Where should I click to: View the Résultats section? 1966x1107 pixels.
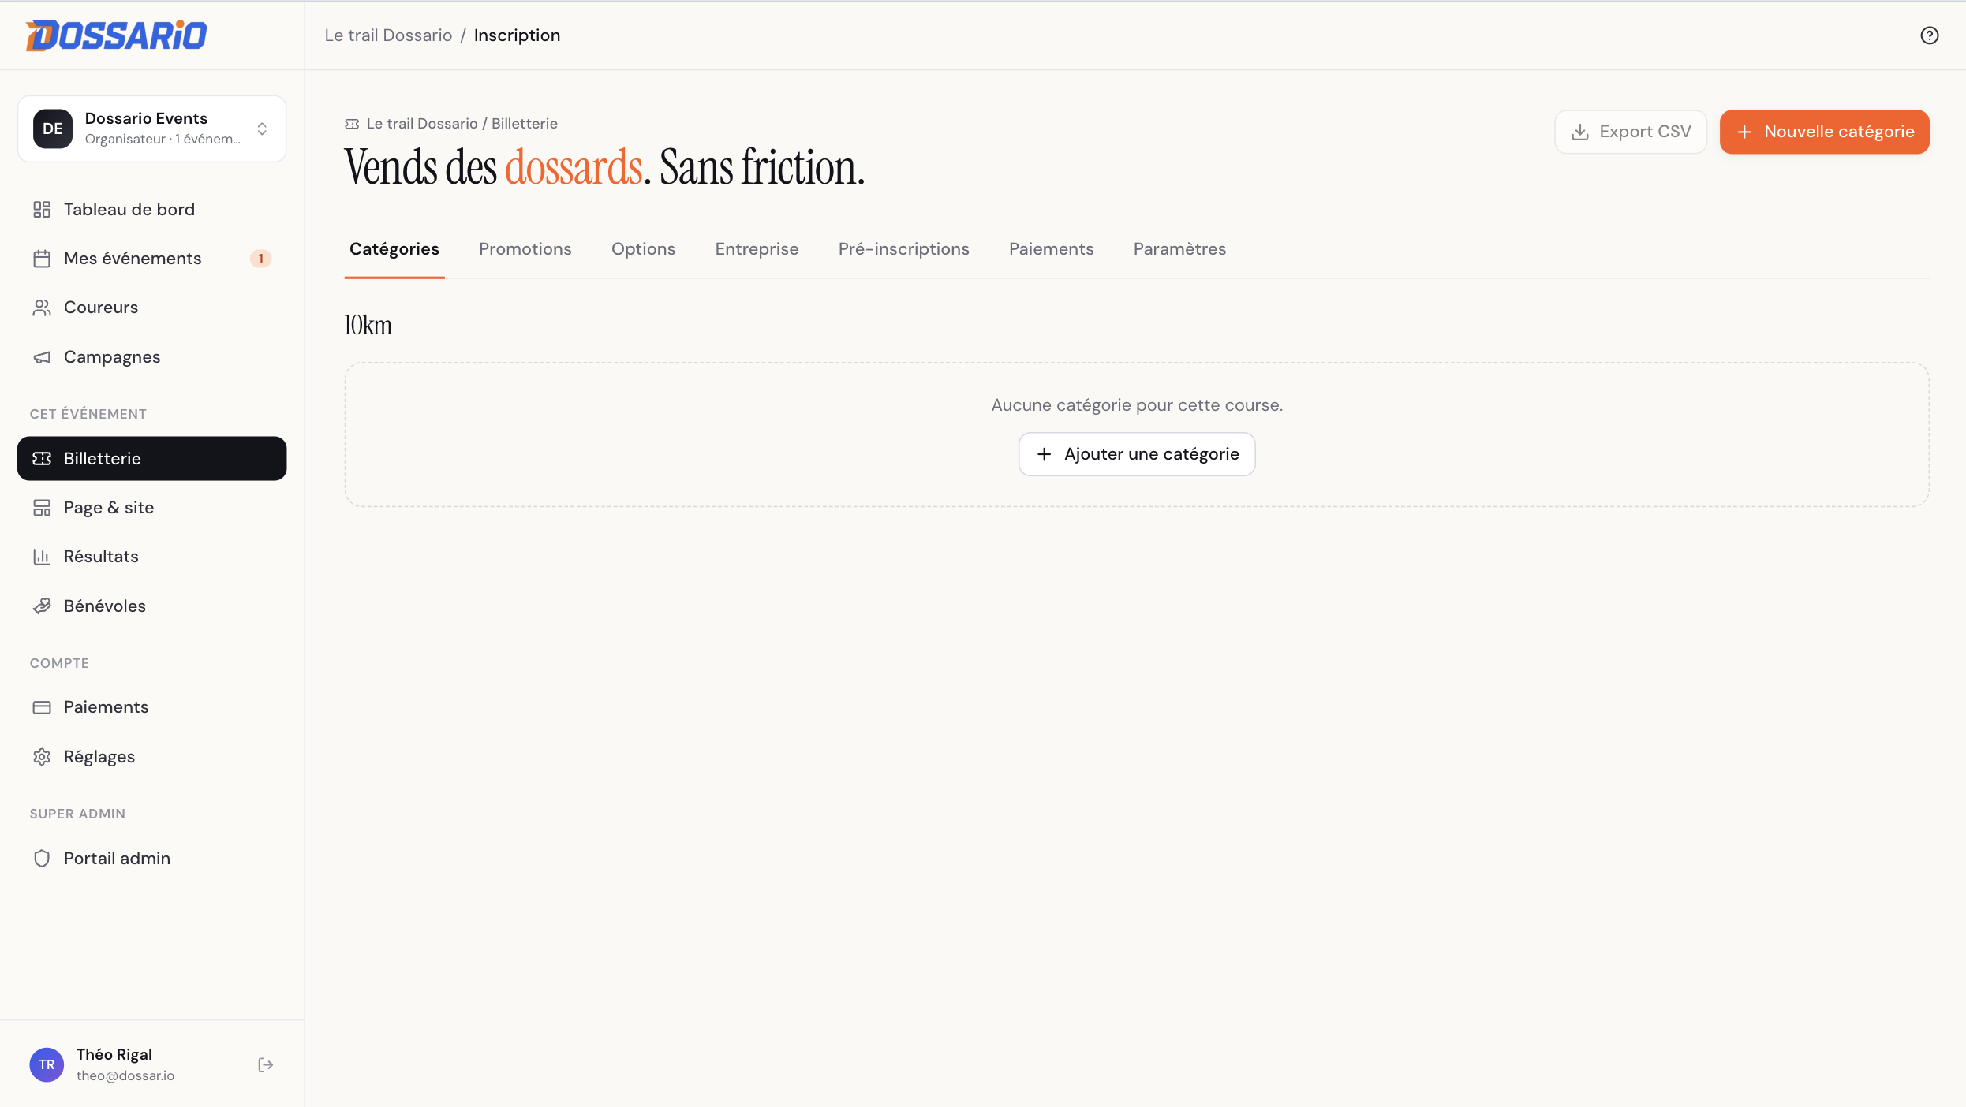point(151,557)
